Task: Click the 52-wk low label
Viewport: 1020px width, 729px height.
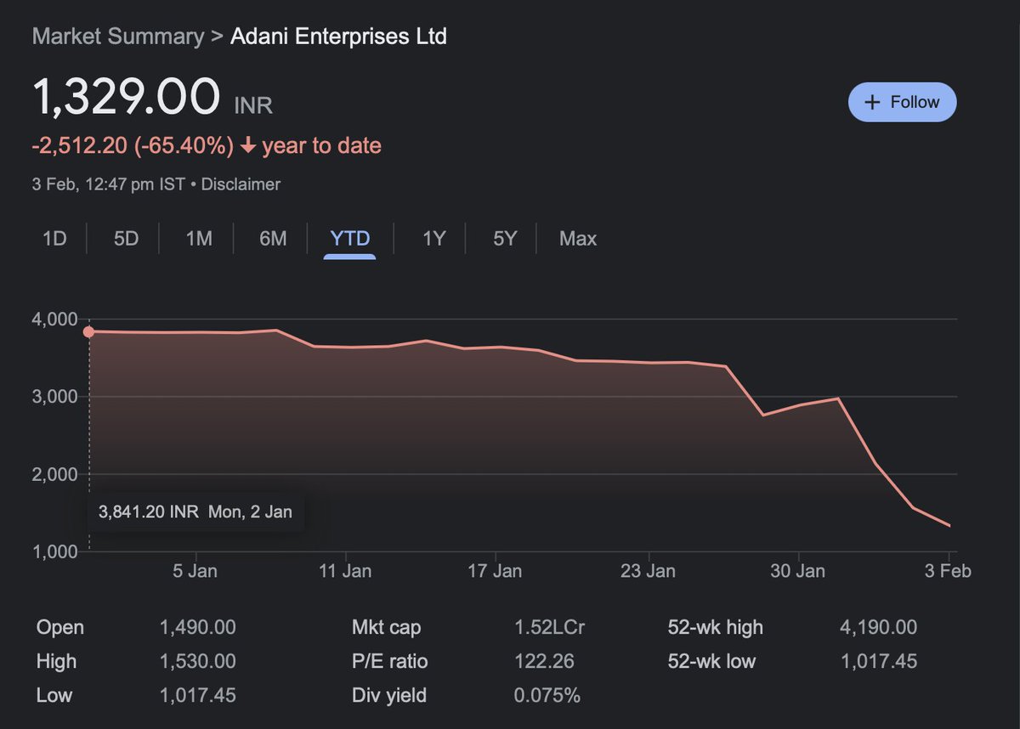Action: click(x=711, y=661)
